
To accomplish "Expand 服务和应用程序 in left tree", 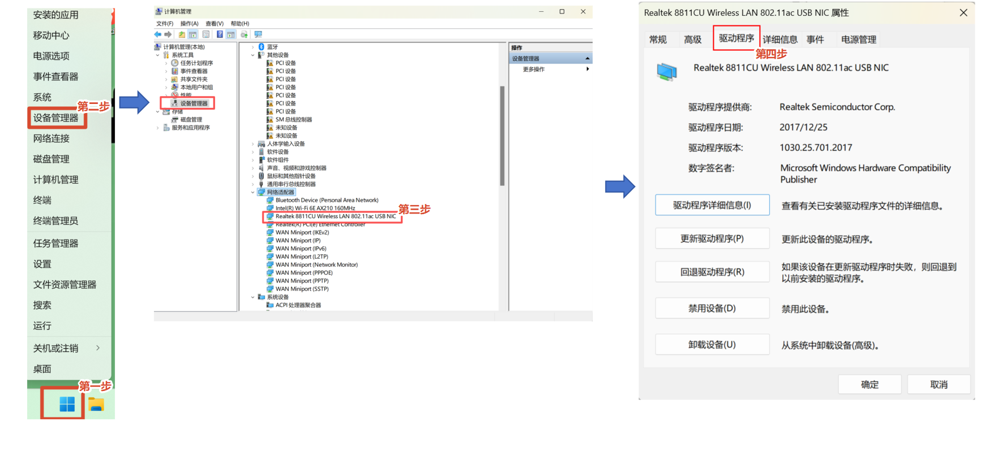I will [158, 128].
